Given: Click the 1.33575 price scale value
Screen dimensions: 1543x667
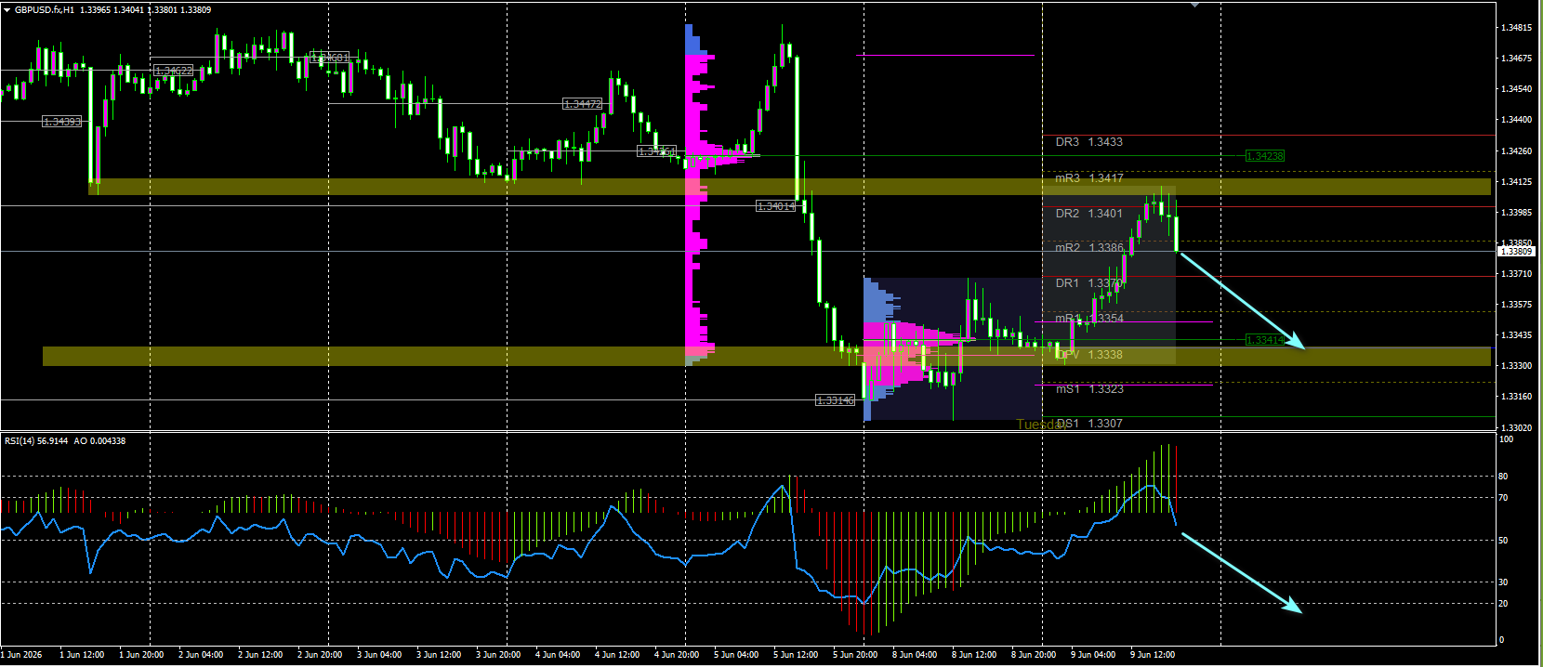Looking at the screenshot, I should [1515, 305].
